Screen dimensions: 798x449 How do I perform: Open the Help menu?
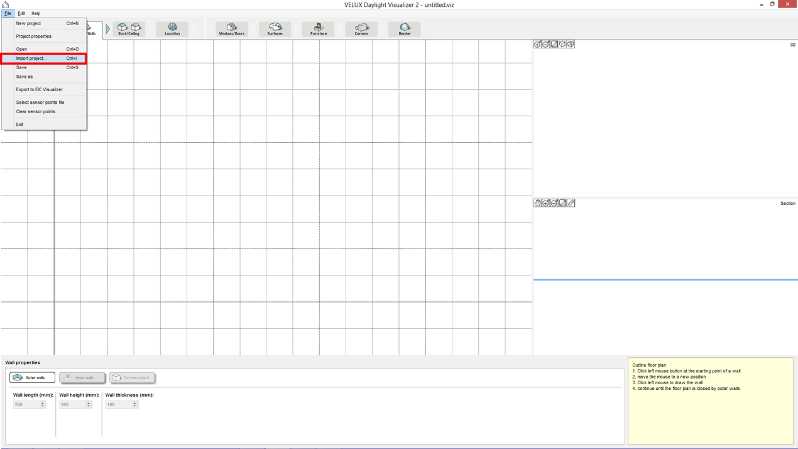(x=36, y=13)
